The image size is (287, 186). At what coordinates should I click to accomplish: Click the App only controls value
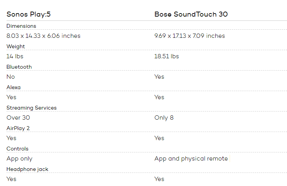tap(19, 159)
